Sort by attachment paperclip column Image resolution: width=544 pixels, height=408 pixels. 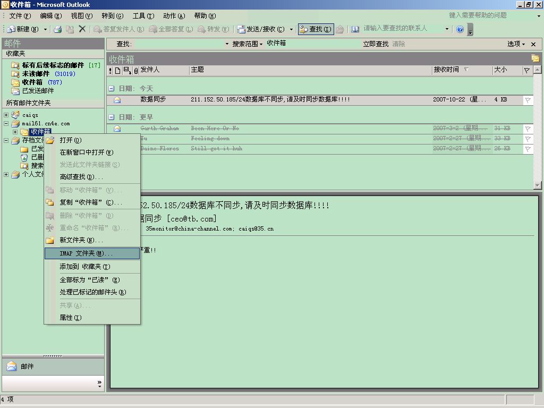(135, 71)
